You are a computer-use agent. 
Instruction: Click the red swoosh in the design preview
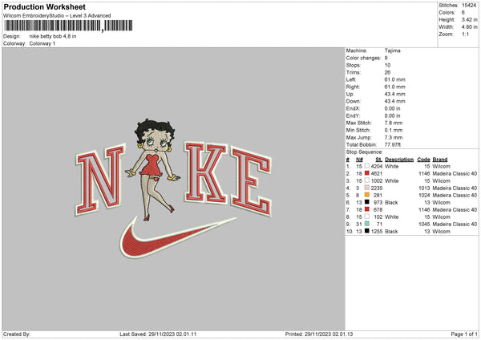tap(177, 237)
